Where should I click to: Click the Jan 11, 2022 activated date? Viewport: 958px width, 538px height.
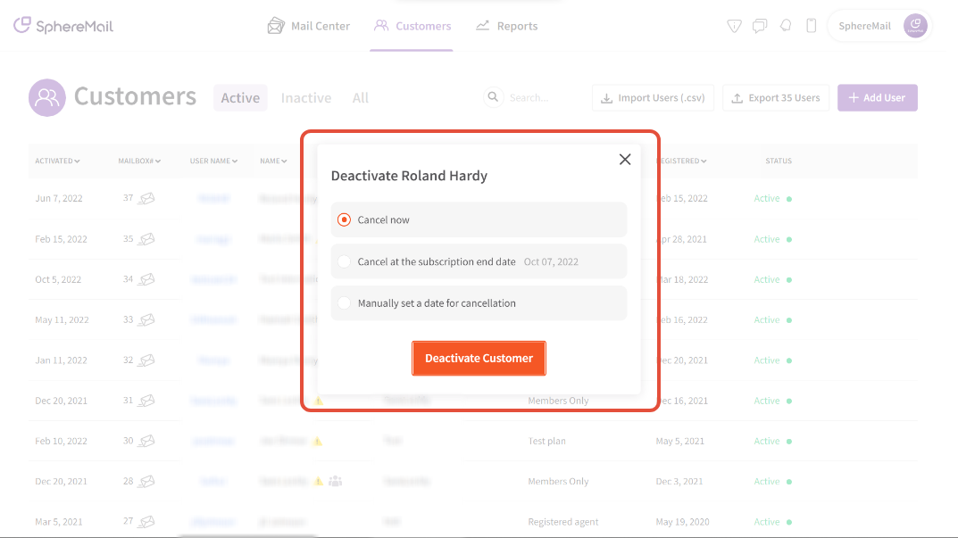(x=61, y=360)
